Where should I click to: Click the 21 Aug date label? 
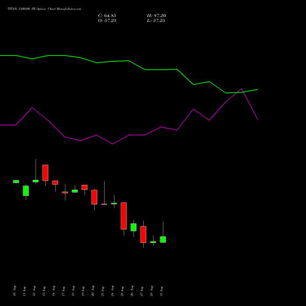[x=103, y=291]
